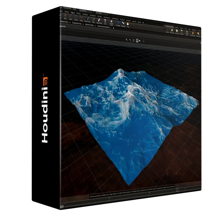The width and height of the screenshot is (217, 217).
Task: Select the Circle shelf tool
Action: coord(76,19)
